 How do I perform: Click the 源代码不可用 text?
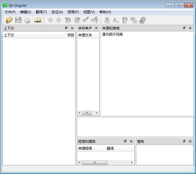coord(112,34)
